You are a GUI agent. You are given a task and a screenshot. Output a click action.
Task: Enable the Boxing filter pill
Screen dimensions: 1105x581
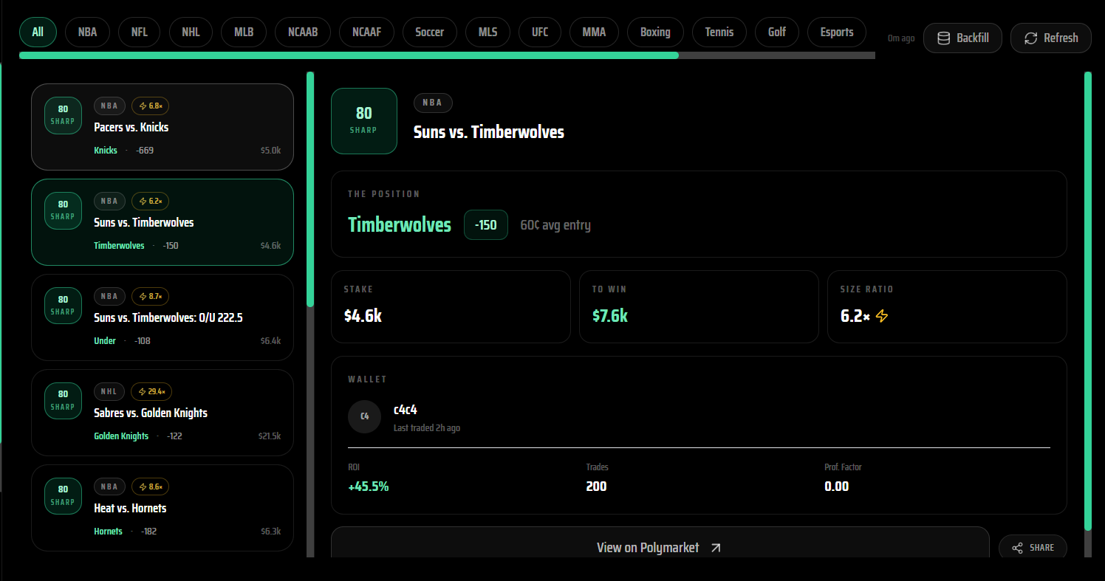655,32
